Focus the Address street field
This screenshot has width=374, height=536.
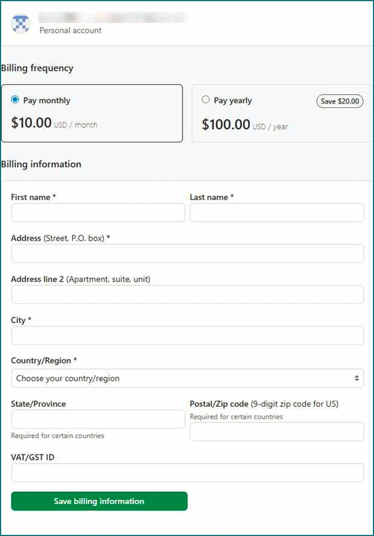tap(187, 253)
